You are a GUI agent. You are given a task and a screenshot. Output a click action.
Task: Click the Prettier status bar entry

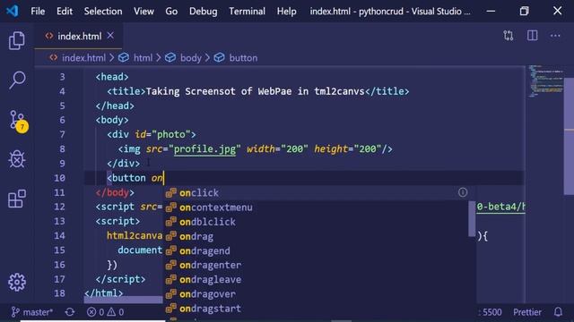pyautogui.click(x=526, y=312)
